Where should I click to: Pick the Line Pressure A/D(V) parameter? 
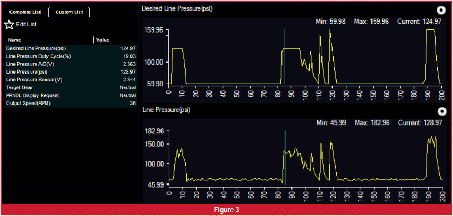coord(71,64)
